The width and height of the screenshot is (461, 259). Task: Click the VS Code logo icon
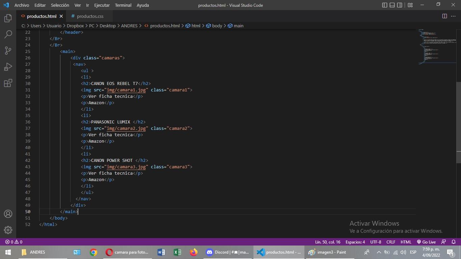(x=6, y=5)
